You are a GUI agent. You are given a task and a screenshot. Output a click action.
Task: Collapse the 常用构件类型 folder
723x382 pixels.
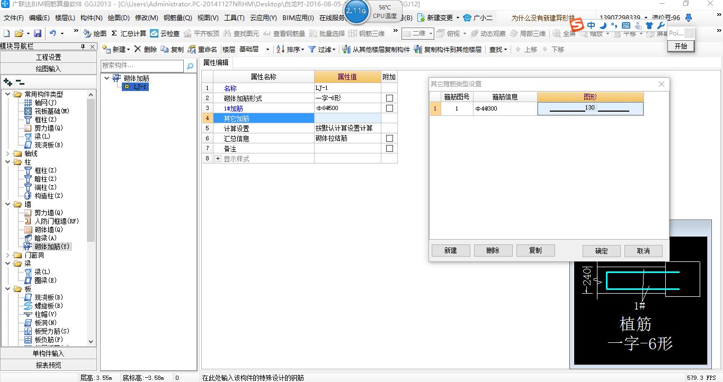click(x=7, y=94)
